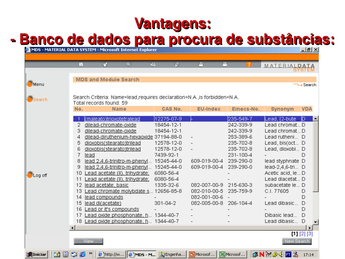The image size is (345, 259).
Task: Click Einecs number 231-100-4
Action: pos(240,155)
